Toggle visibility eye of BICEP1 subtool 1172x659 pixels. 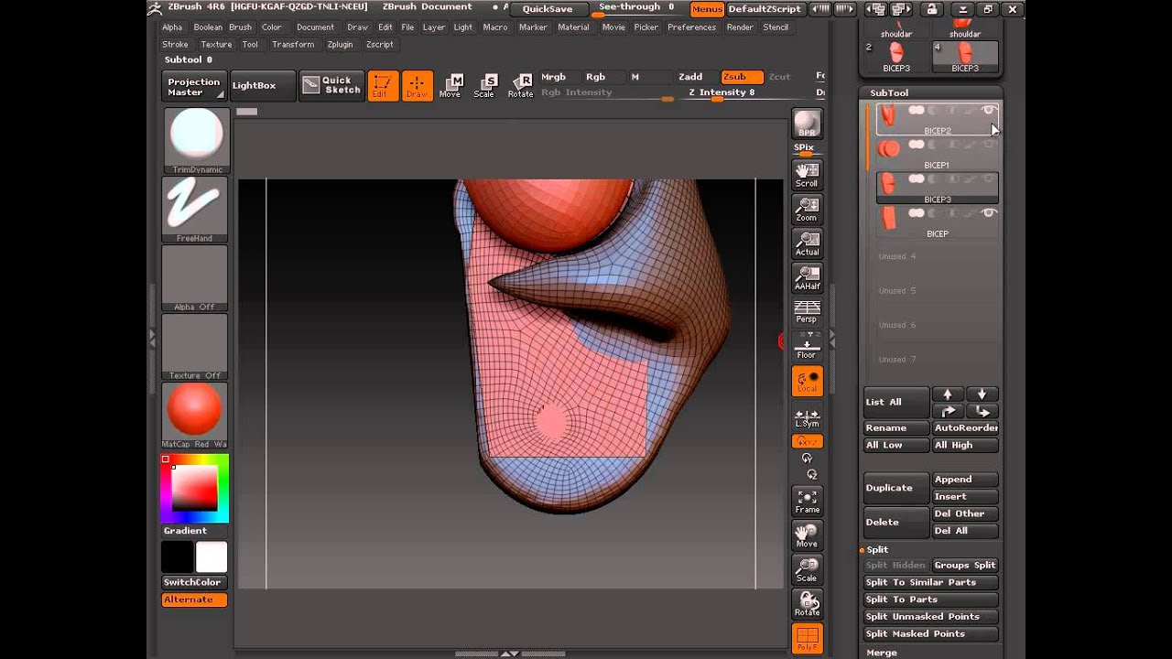point(989,145)
